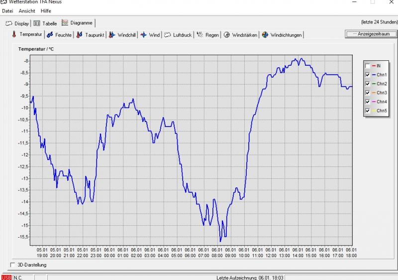Switch to the Tabelle tab
The image size is (398, 280).
tap(46, 23)
